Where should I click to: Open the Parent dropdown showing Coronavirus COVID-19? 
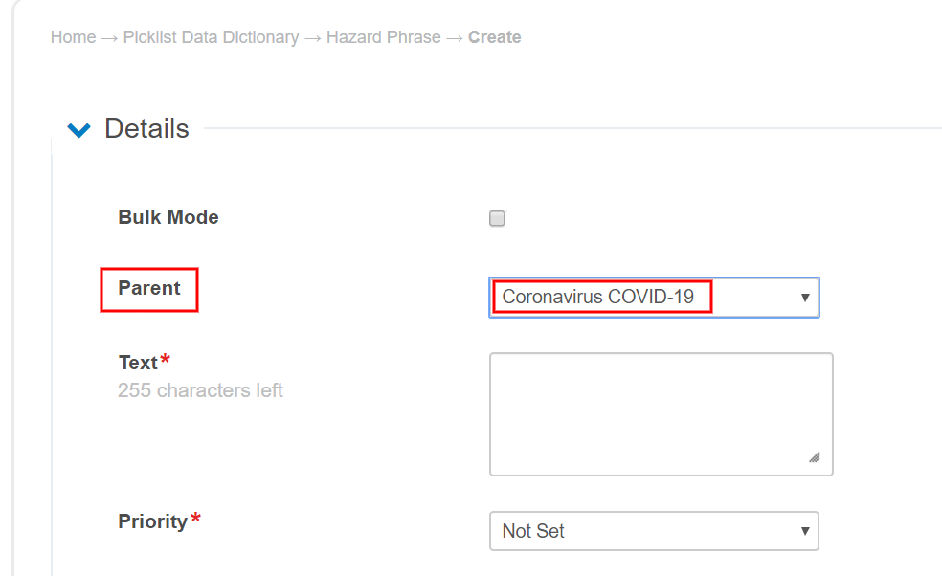point(641,298)
